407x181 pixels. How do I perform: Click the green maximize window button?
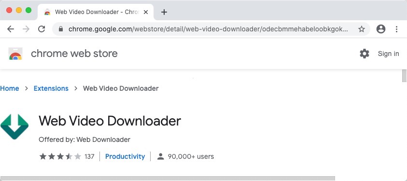[28, 10]
